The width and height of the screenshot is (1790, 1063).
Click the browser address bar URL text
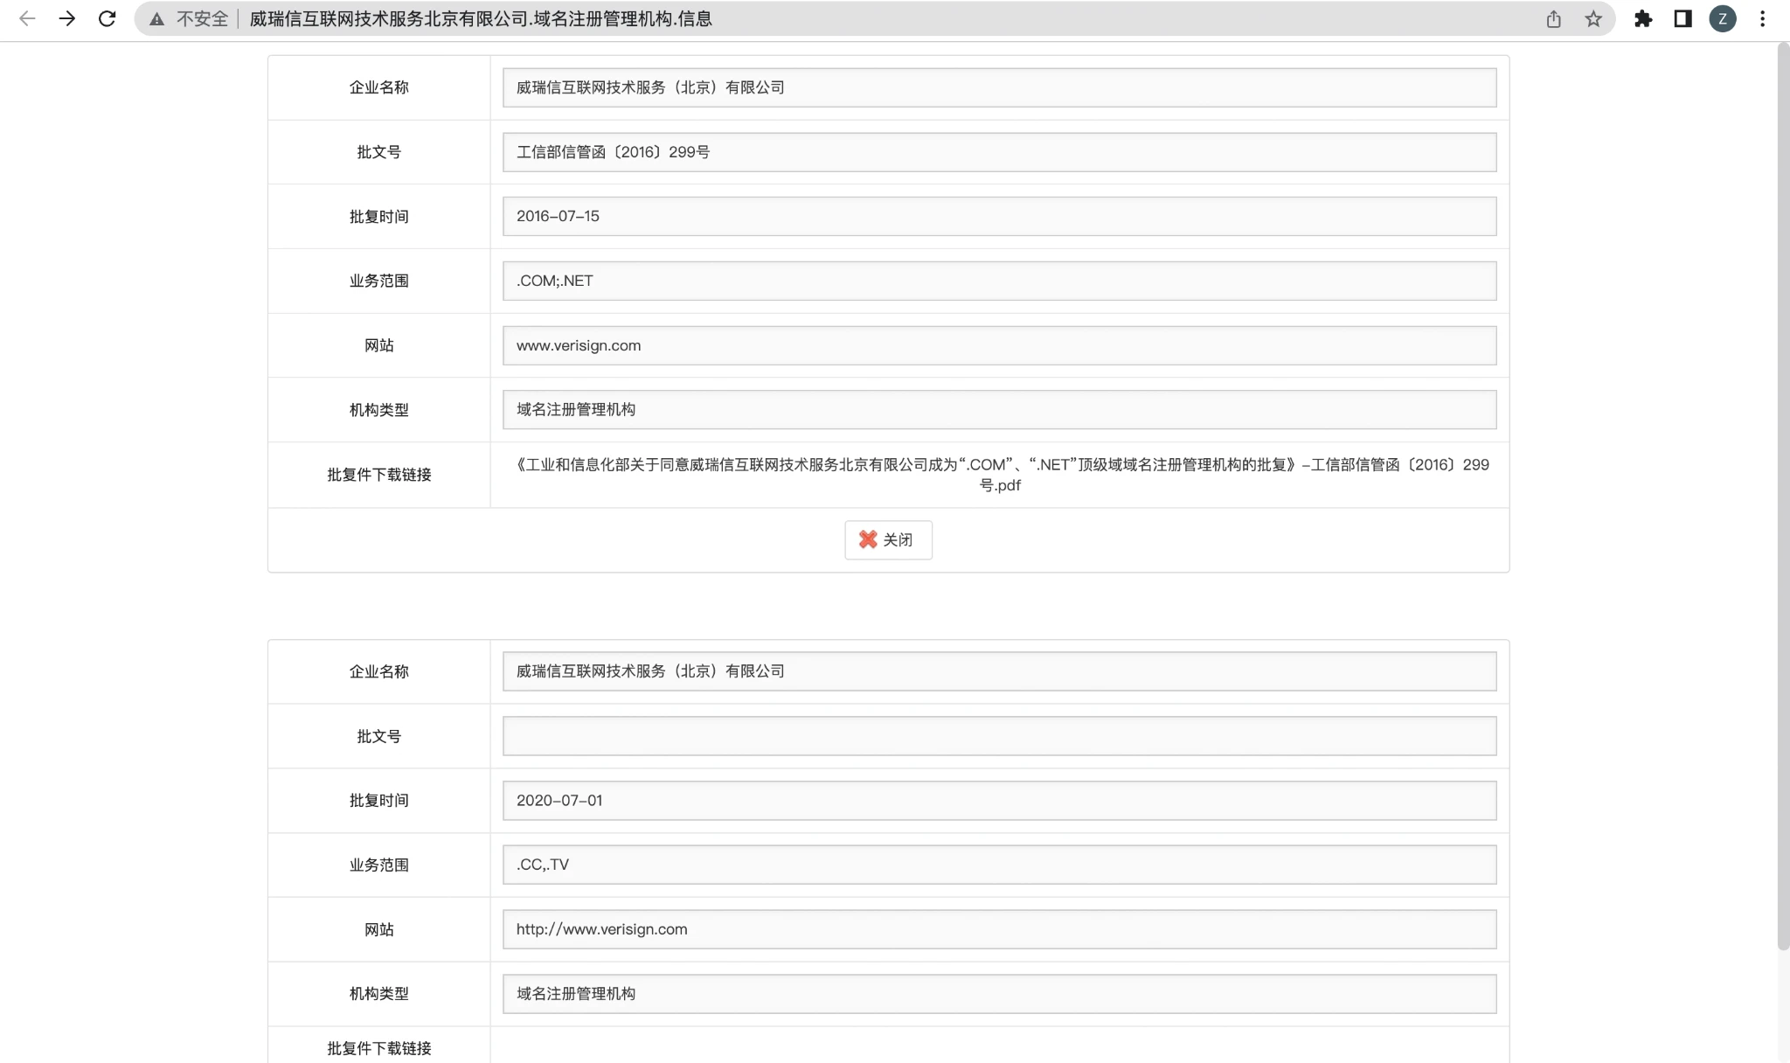pyautogui.click(x=481, y=19)
